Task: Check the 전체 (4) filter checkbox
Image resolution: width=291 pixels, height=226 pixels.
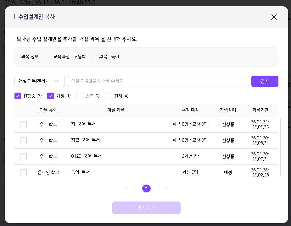Action: pyautogui.click(x=109, y=96)
